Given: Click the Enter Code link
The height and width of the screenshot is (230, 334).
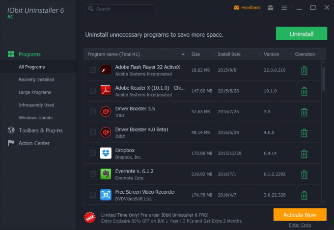Looking at the screenshot, I should (300, 225).
